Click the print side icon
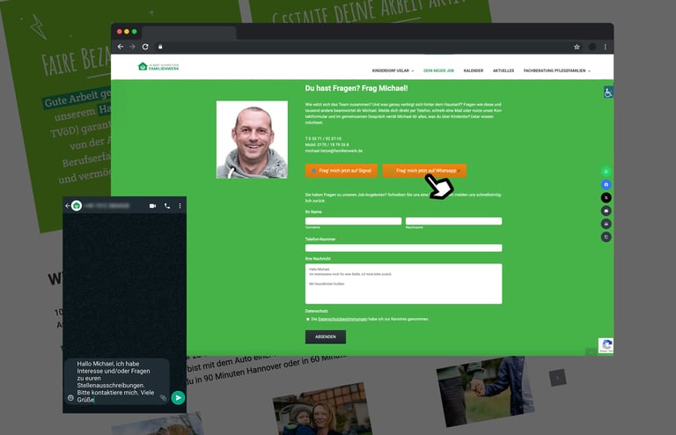676x435 pixels. tap(606, 224)
